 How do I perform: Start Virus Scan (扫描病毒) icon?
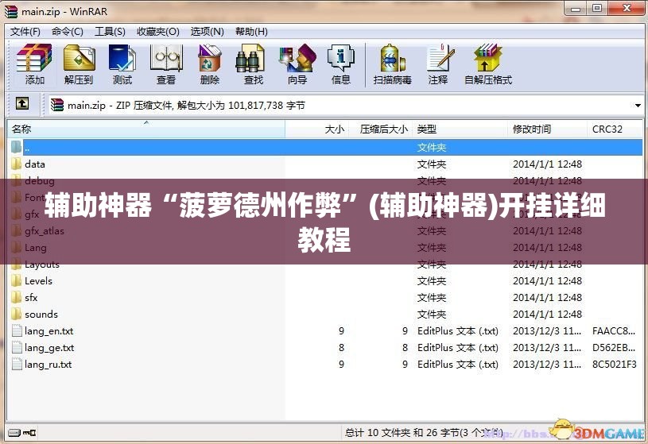click(x=392, y=59)
